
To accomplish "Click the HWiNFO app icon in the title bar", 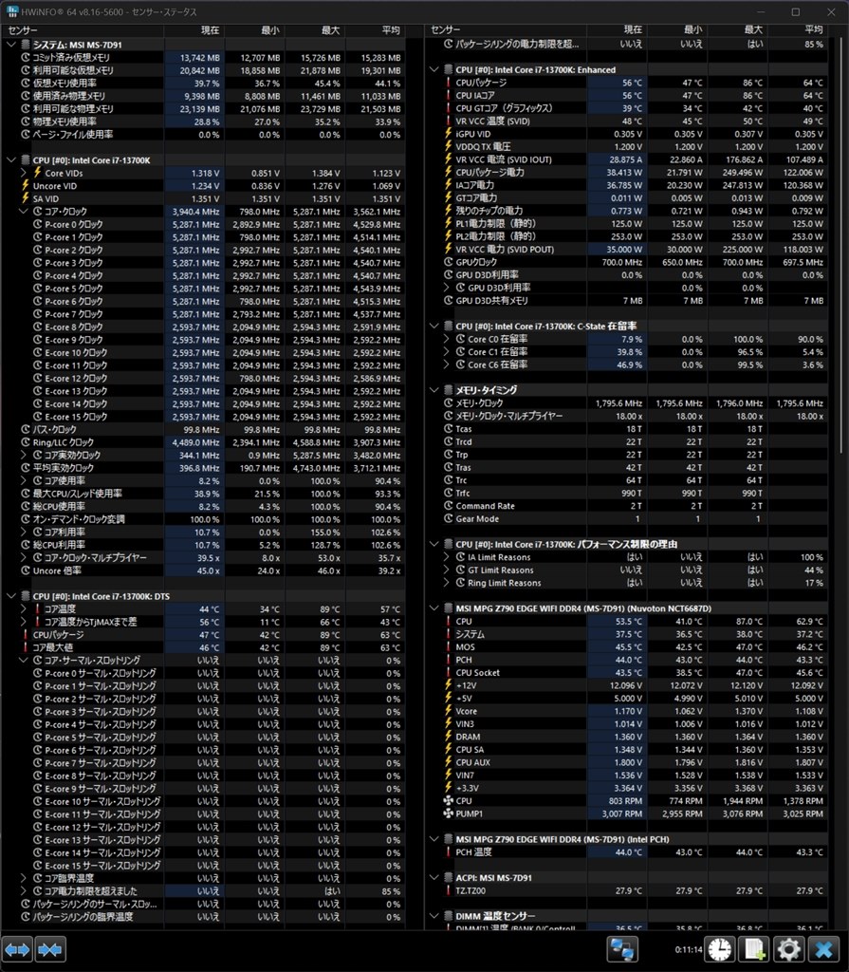I will 12,11.
